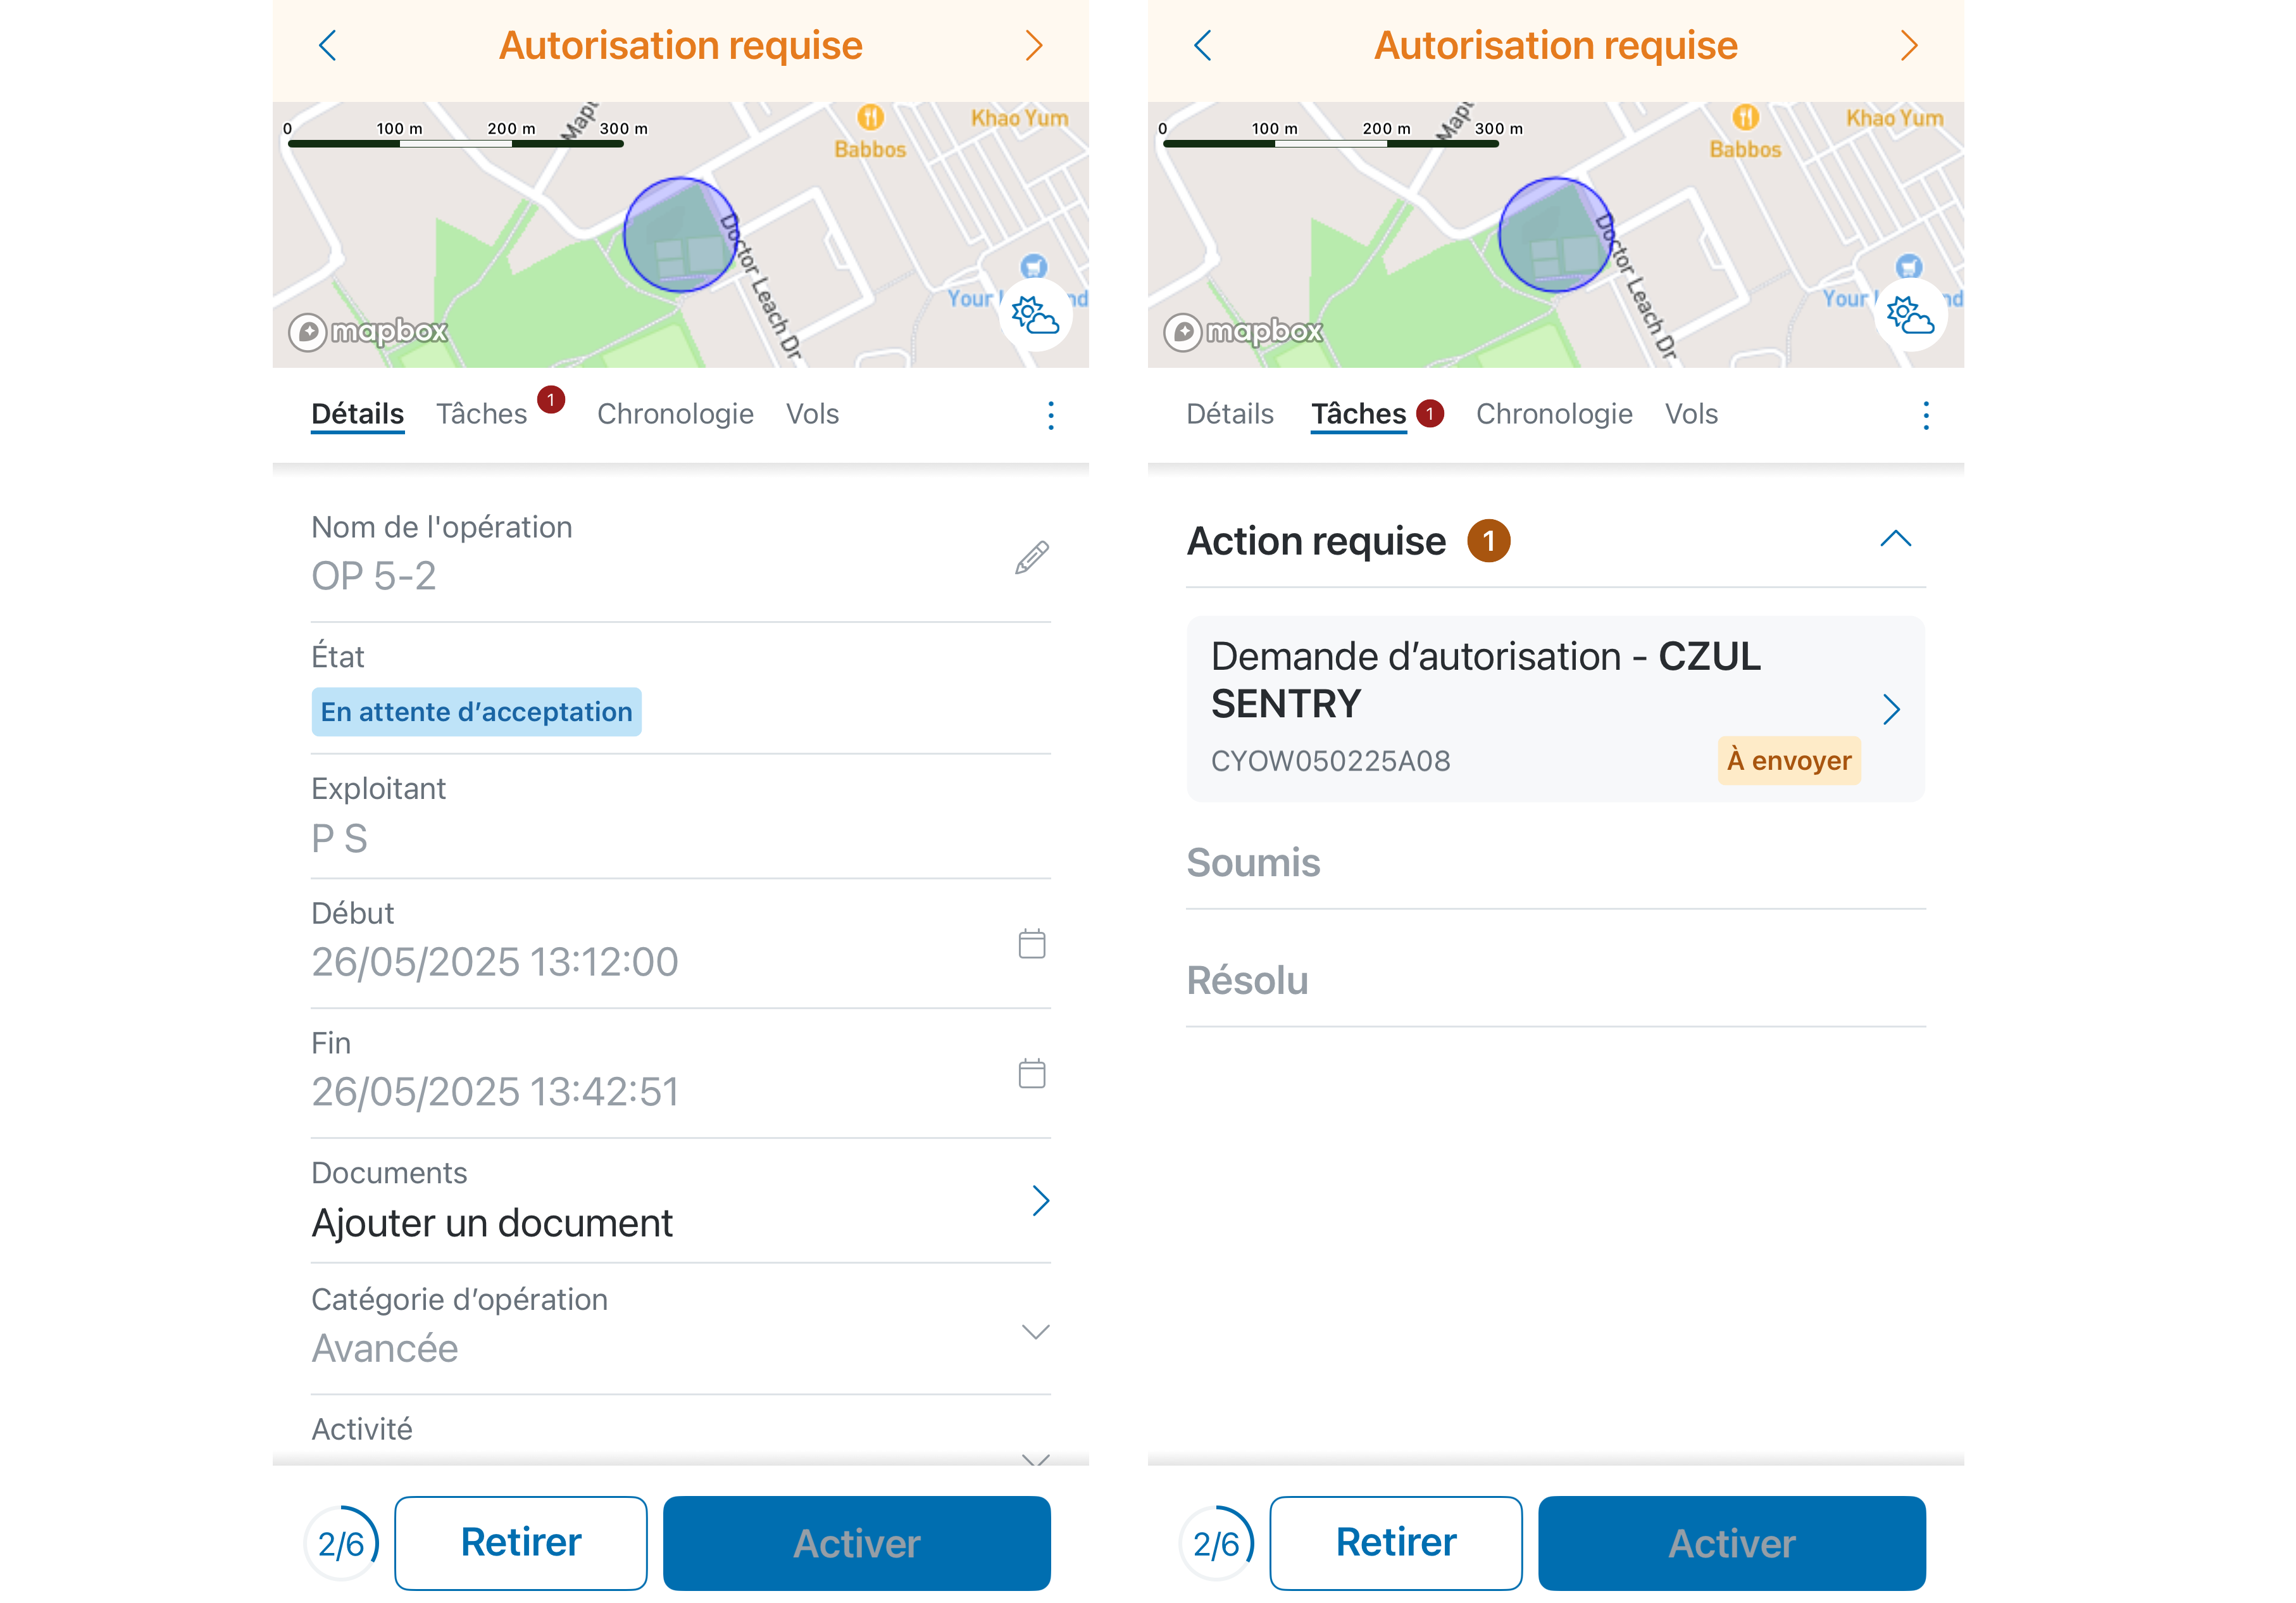
Task: Tap the forward arrow in right panel header
Action: (1908, 45)
